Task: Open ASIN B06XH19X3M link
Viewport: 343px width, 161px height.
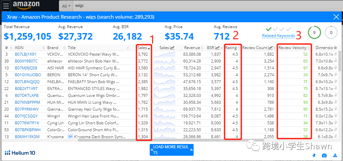Action: (27, 137)
